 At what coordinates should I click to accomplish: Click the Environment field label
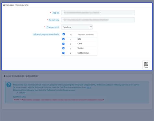click(53, 27)
